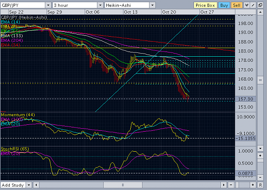Click the 153.00 price axis label
Viewport: 267px width, 190px height.
(246, 107)
